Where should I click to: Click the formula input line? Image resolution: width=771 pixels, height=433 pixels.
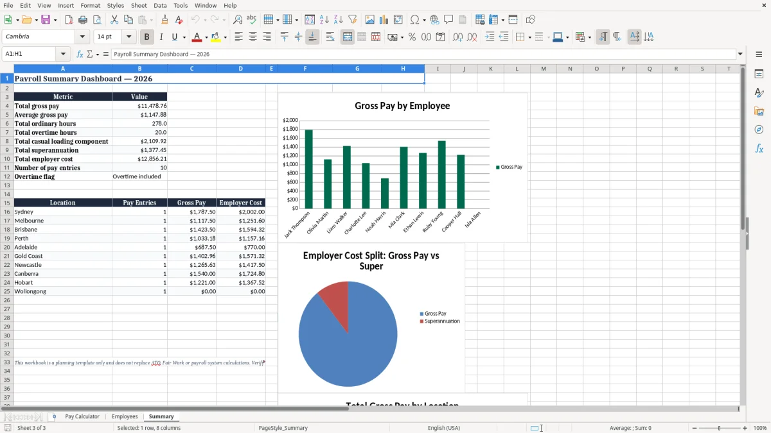(423, 55)
